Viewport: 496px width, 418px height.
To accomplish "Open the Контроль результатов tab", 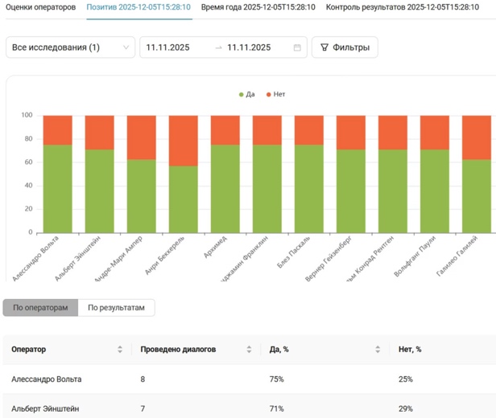I will (x=403, y=7).
